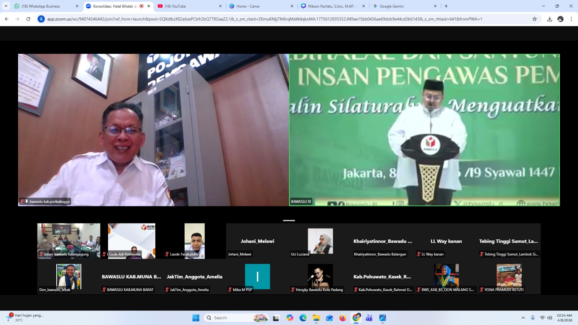Screen dimensions: 578x325
Task: Open Outlook from the taskbar
Action: [x=329, y=318]
